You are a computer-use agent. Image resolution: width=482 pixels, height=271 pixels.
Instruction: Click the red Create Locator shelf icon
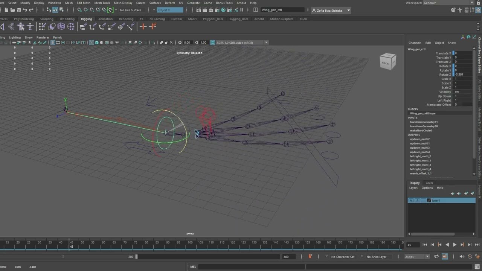143,26
